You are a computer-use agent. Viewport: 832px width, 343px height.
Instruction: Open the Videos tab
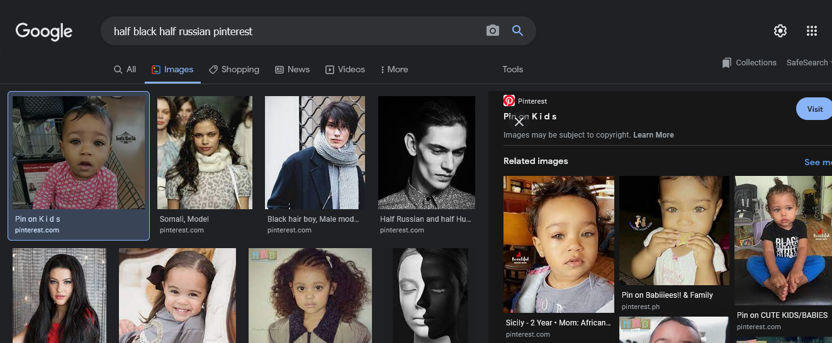pyautogui.click(x=345, y=70)
